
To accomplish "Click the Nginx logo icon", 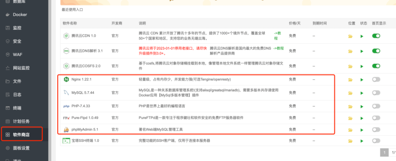I will pos(66,79).
